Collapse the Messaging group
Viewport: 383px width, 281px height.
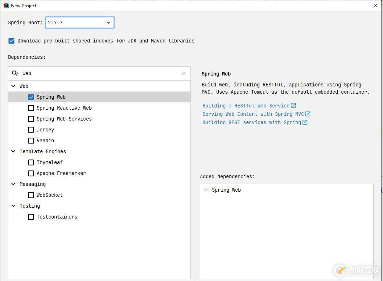tap(13, 184)
